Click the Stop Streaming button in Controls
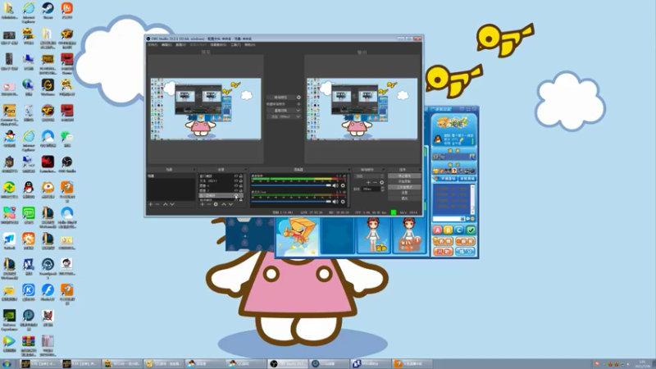This screenshot has height=369, width=656. 404,175
